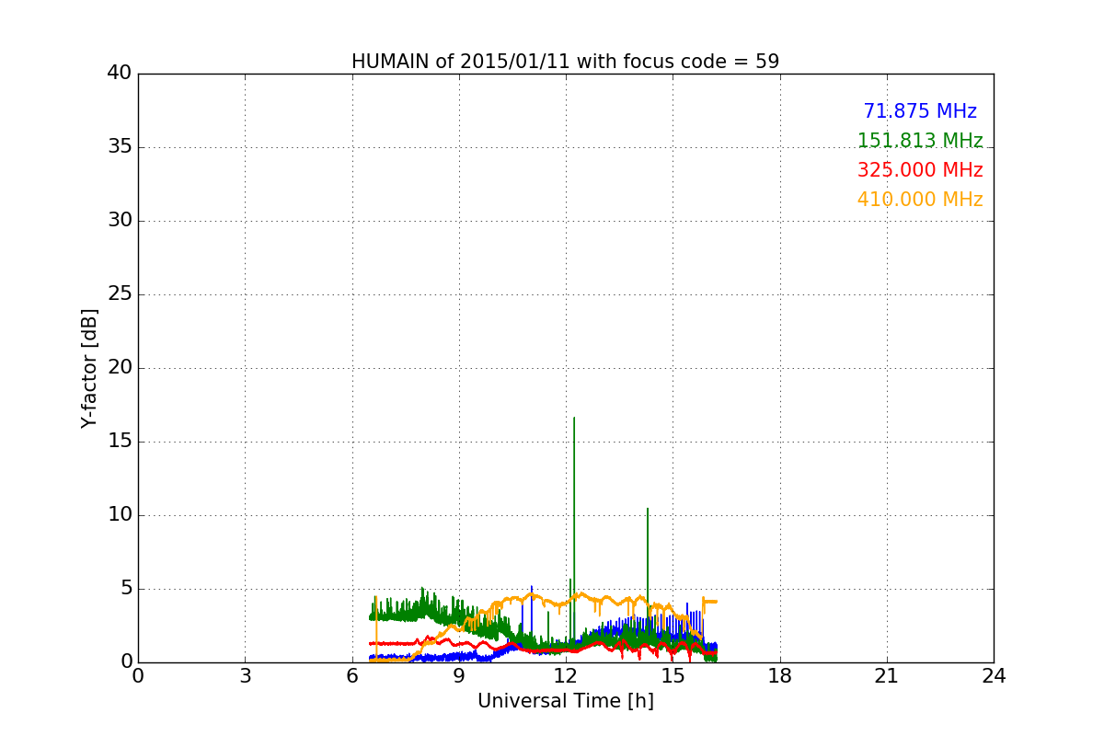
Task: Click the y-axis tick label 20
Action: 120,368
